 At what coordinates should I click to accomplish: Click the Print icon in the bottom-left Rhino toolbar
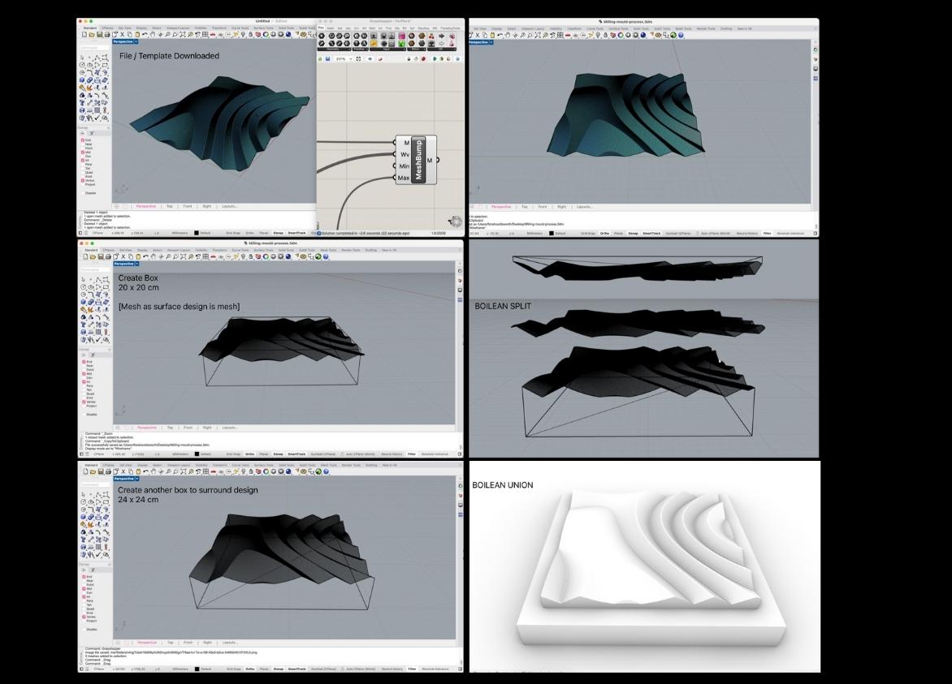[x=106, y=471]
